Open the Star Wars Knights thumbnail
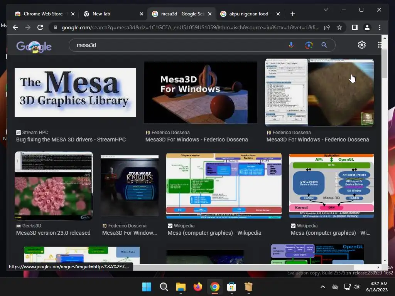This screenshot has width=395, height=296. point(130,185)
